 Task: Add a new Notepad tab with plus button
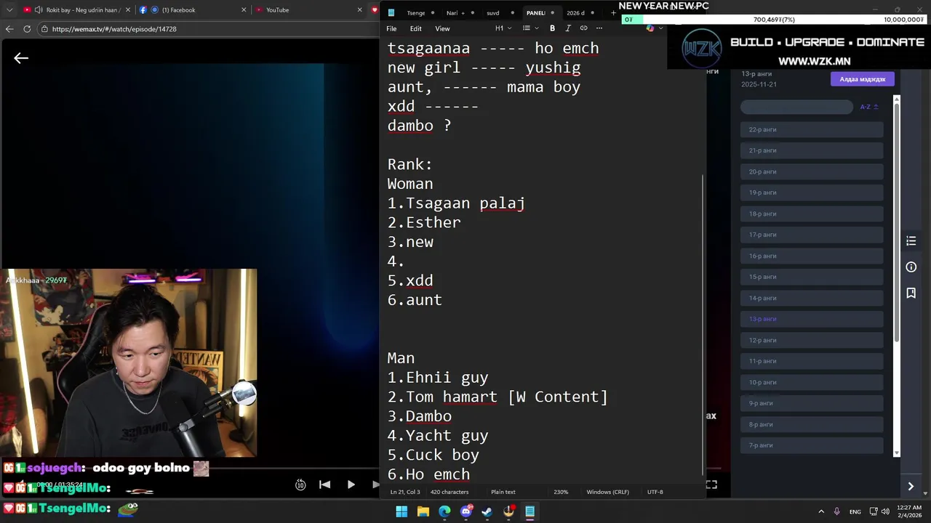[613, 13]
